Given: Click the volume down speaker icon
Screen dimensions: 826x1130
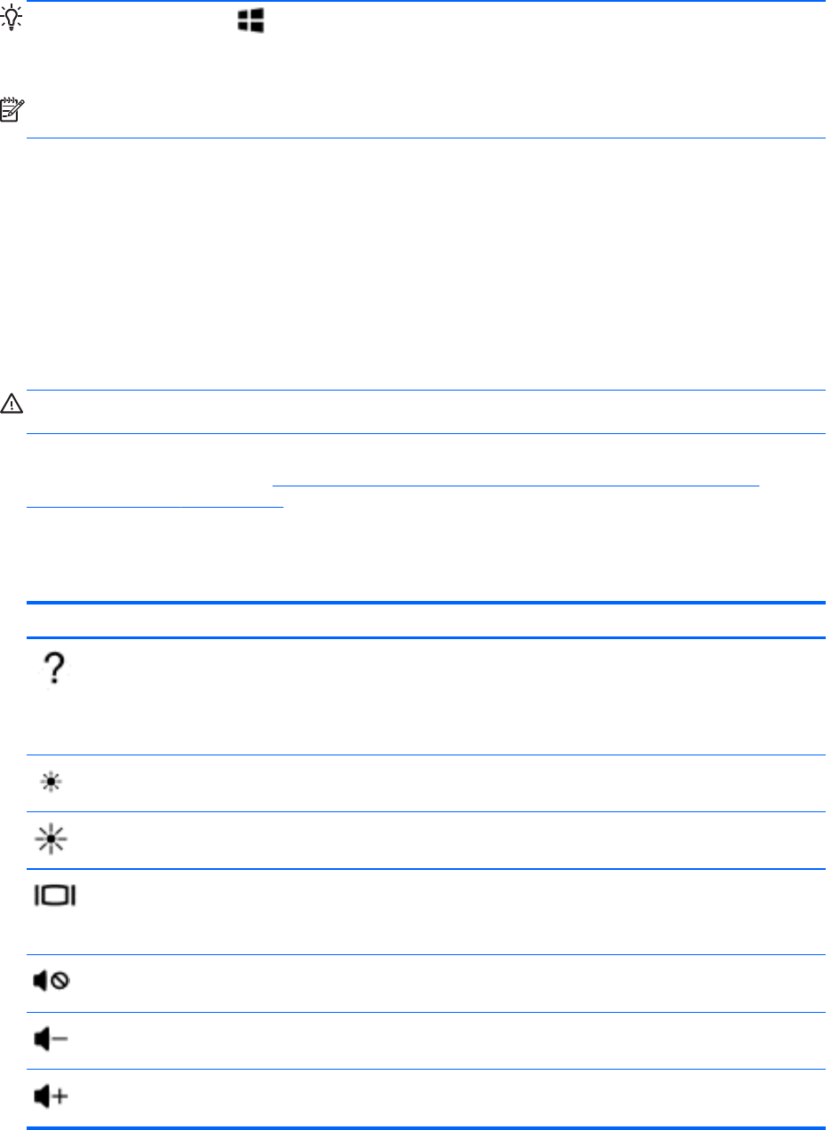Looking at the screenshot, I should tap(54, 1039).
